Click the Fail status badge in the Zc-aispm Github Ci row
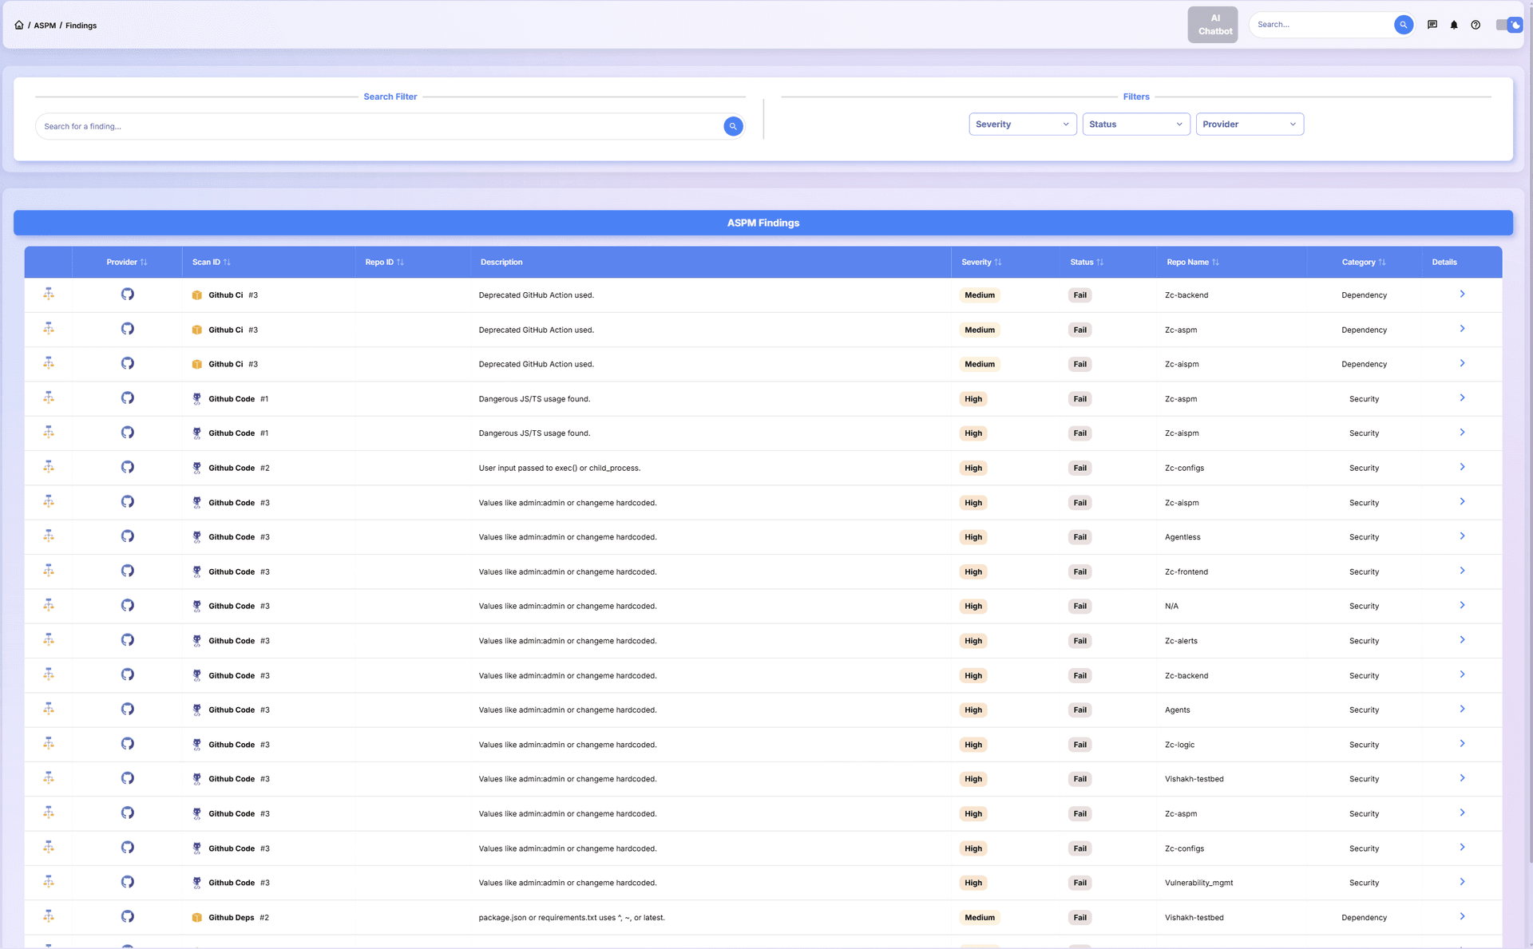This screenshot has height=949, width=1533. pos(1079,364)
